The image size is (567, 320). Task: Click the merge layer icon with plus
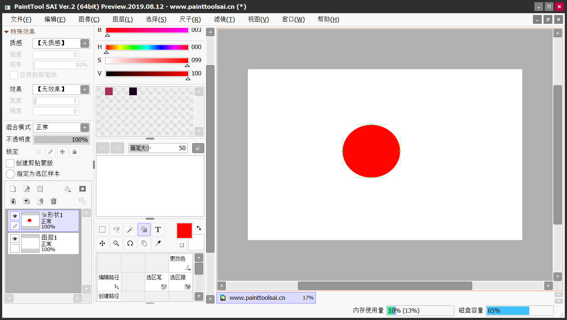(x=27, y=201)
